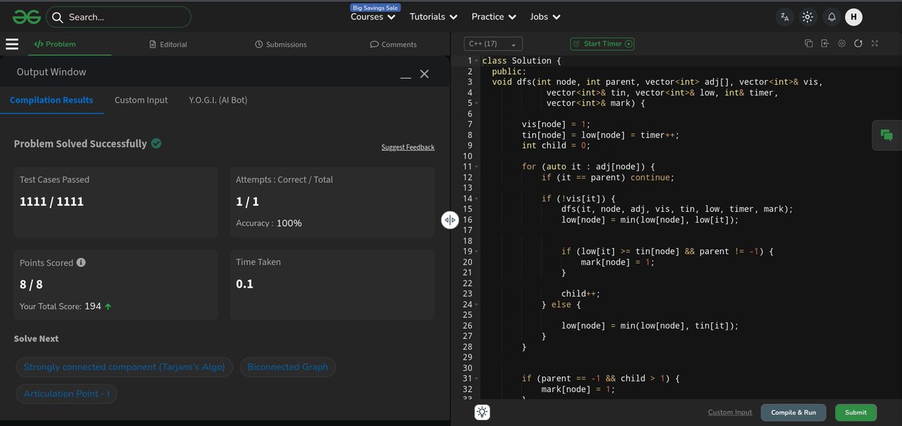Collapse code fold at line 19
The height and width of the screenshot is (426, 902).
tap(476, 251)
